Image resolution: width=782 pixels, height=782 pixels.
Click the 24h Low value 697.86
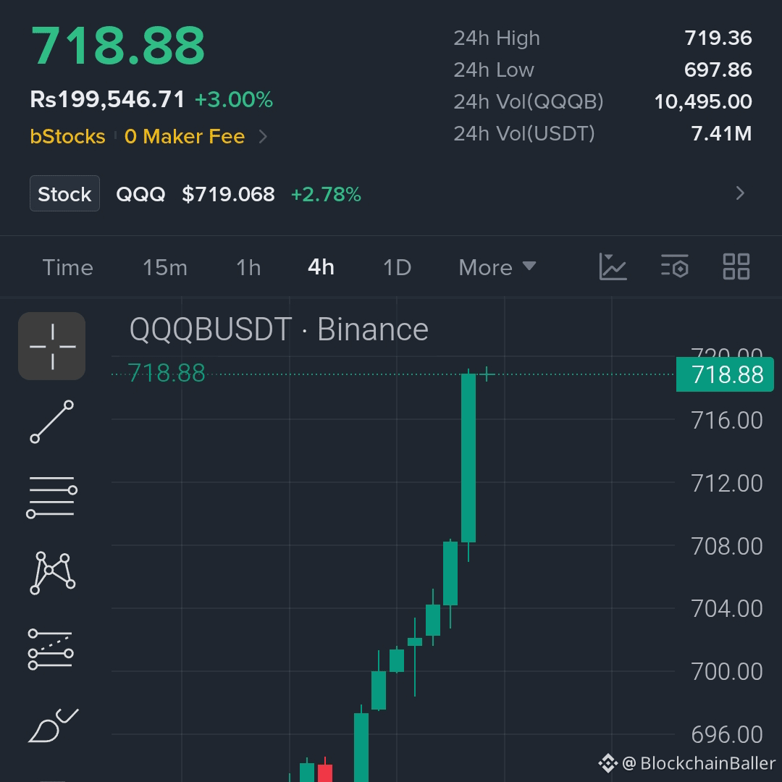click(718, 70)
